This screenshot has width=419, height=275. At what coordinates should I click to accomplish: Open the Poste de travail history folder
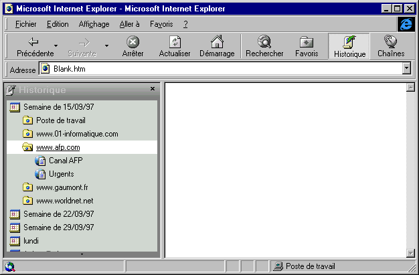tap(61, 120)
